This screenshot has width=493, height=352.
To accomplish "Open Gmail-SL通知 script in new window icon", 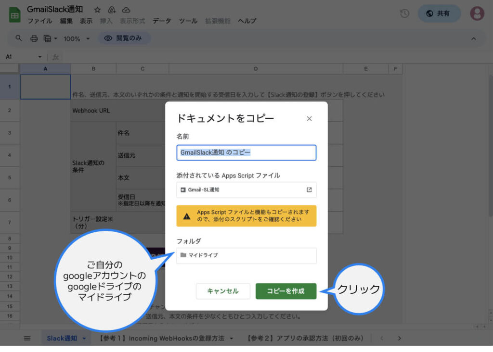I will (x=309, y=189).
